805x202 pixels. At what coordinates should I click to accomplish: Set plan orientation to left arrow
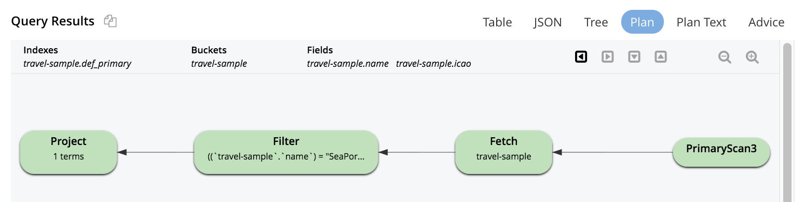click(581, 56)
